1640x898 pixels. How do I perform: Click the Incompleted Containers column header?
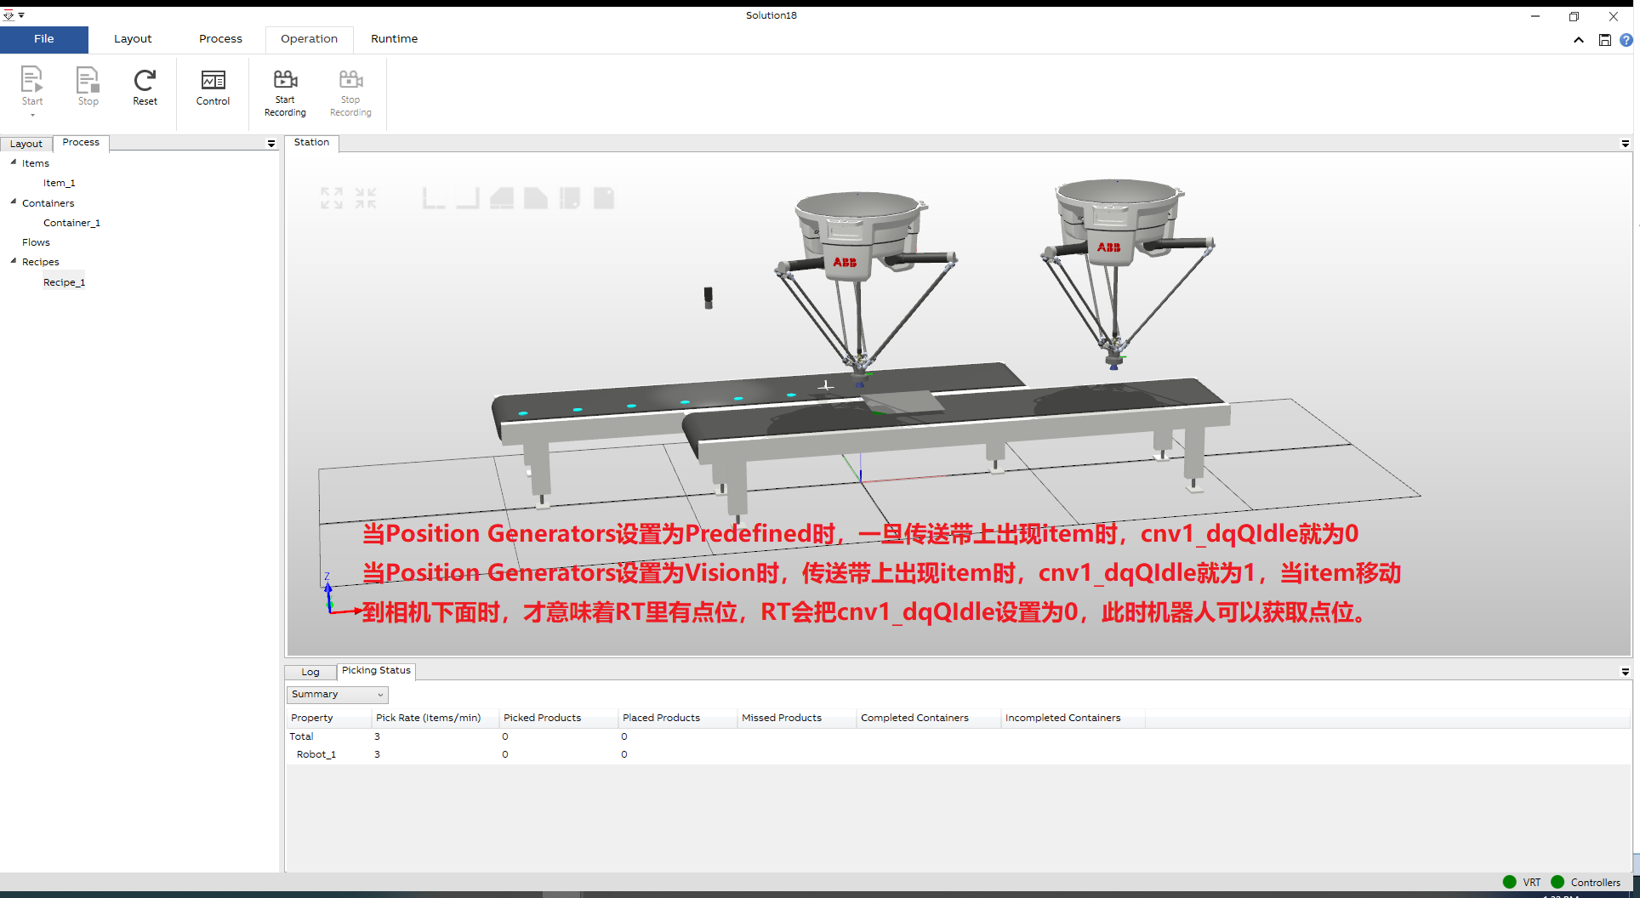1073,719
